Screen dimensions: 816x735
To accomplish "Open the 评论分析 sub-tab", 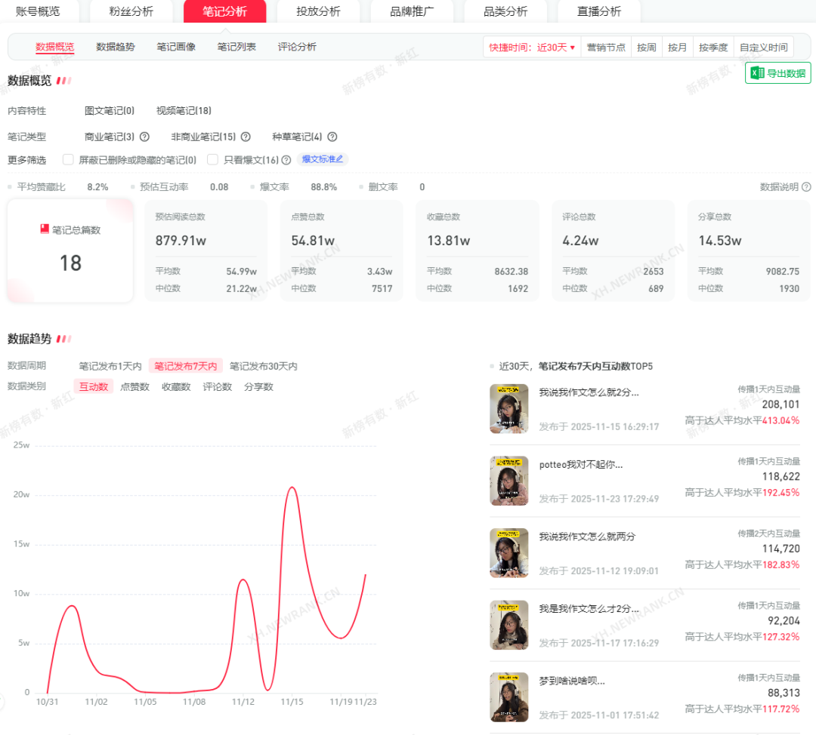I will coord(297,47).
